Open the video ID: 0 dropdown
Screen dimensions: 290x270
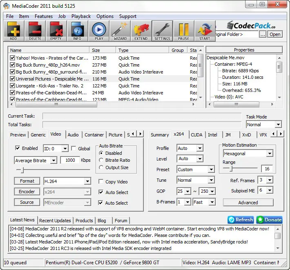[56, 149]
